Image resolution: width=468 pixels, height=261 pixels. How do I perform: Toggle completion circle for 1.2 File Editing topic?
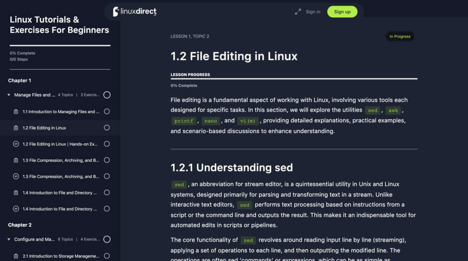click(x=107, y=128)
